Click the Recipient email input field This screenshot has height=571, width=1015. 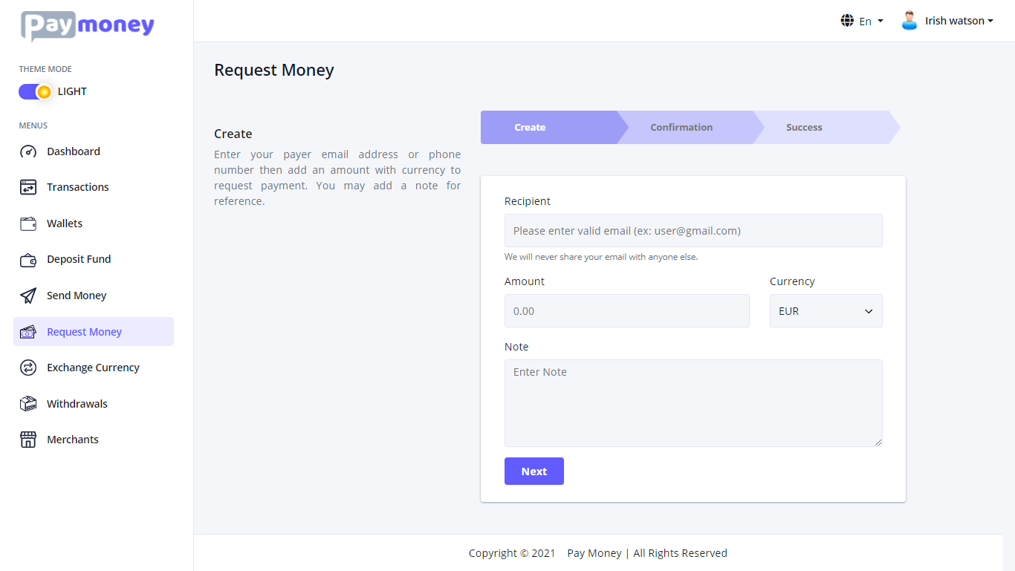tap(693, 230)
